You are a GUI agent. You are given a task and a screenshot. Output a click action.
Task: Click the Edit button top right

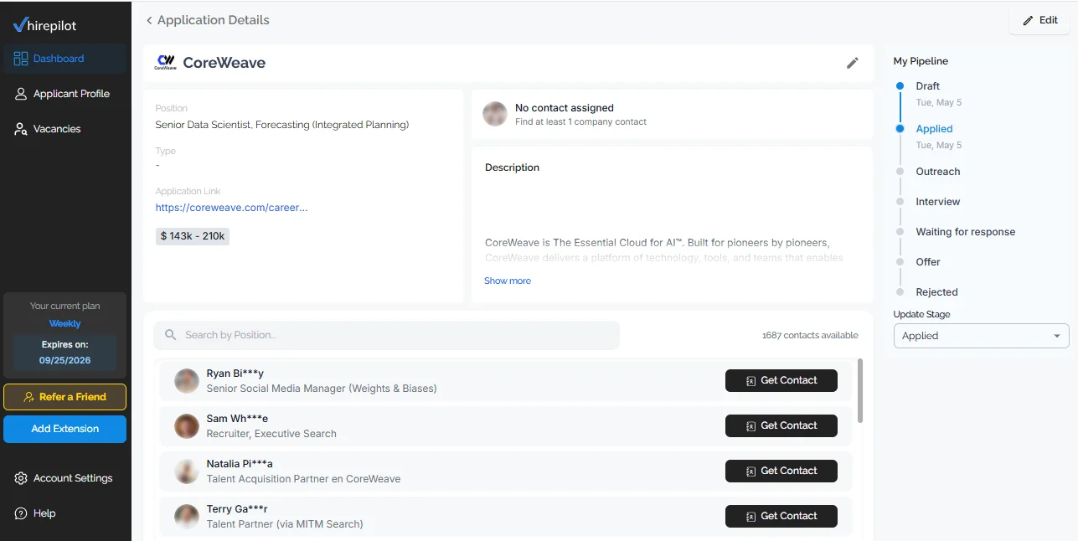(1039, 20)
